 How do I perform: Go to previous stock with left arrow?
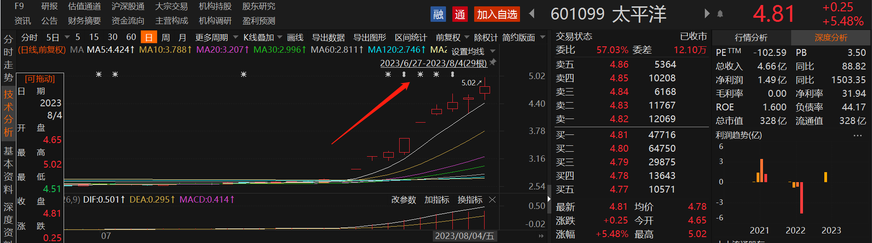532,14
